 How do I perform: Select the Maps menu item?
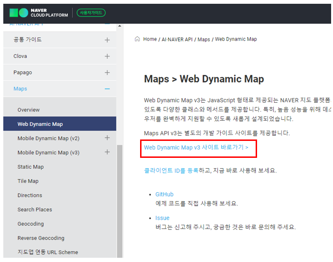pos(60,89)
